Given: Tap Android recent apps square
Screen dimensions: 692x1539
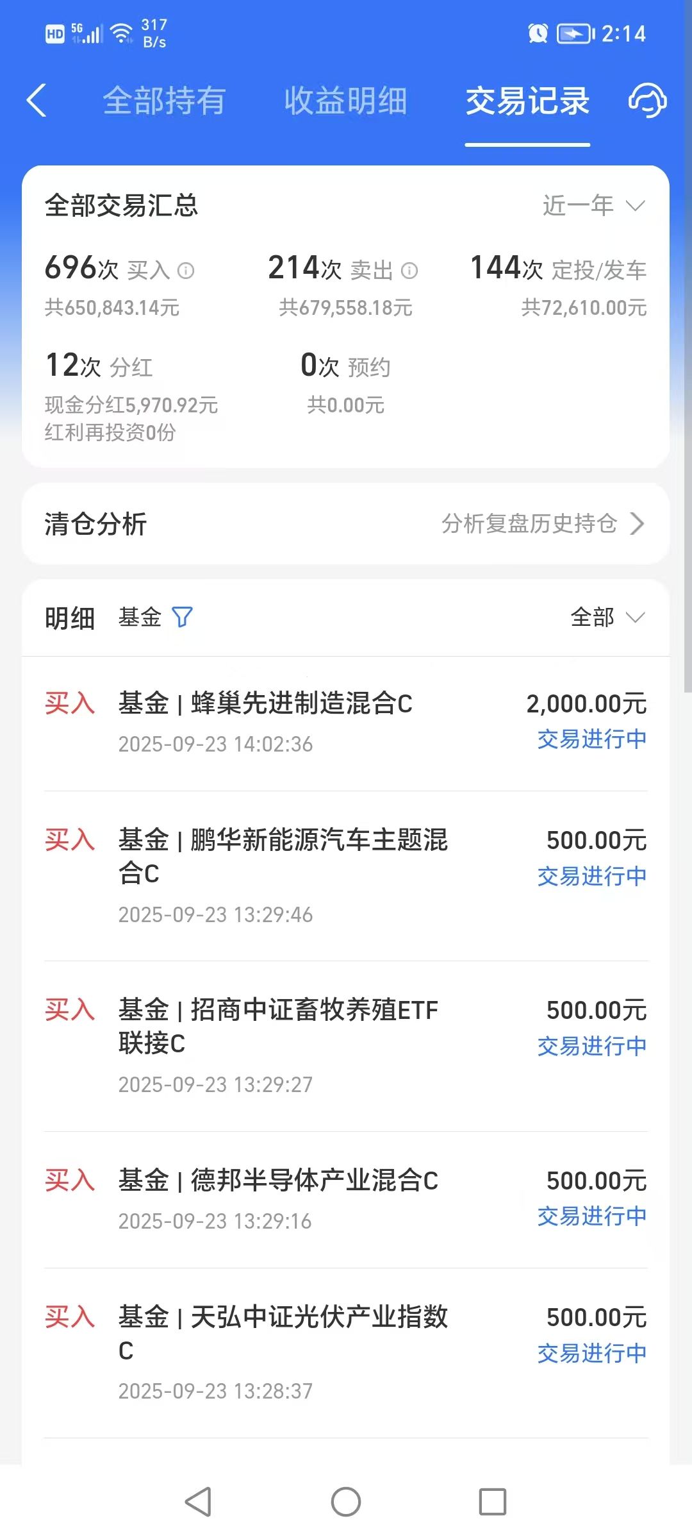Looking at the screenshot, I should pyautogui.click(x=493, y=1502).
